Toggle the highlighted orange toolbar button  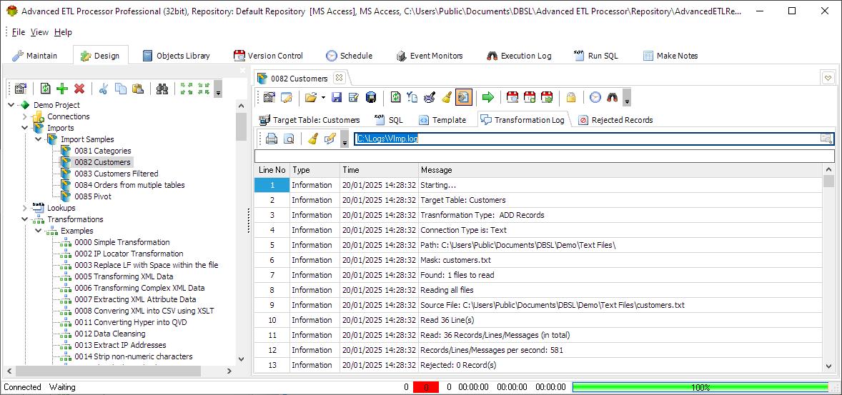click(463, 97)
